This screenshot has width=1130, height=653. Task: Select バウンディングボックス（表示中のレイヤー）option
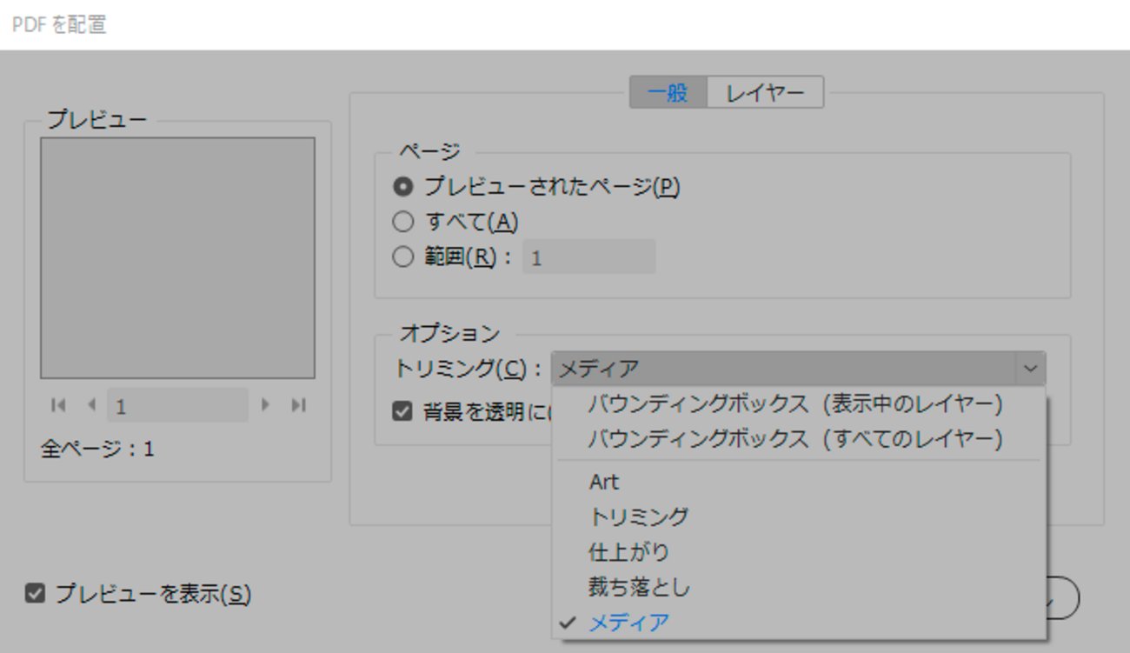(x=798, y=403)
